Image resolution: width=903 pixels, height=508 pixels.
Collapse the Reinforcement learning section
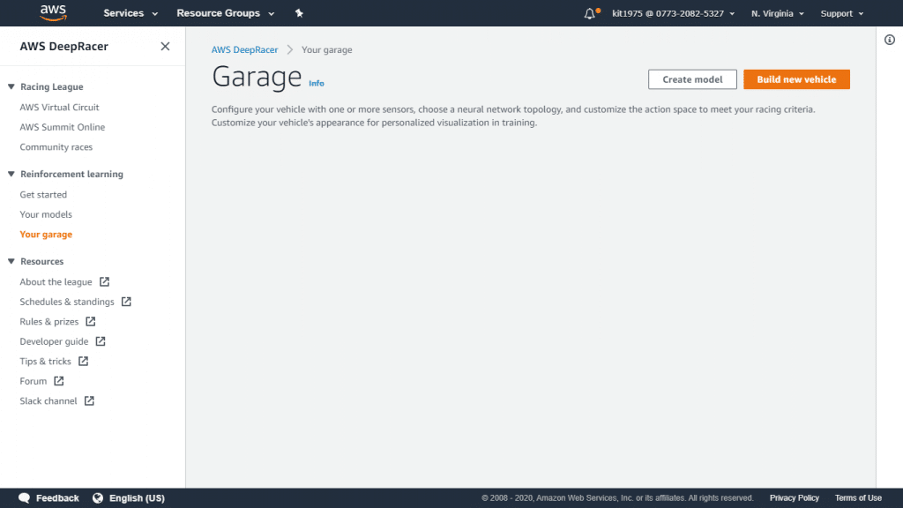[x=11, y=174]
